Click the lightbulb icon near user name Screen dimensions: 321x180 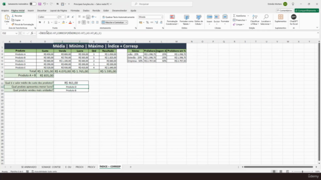(293, 4)
